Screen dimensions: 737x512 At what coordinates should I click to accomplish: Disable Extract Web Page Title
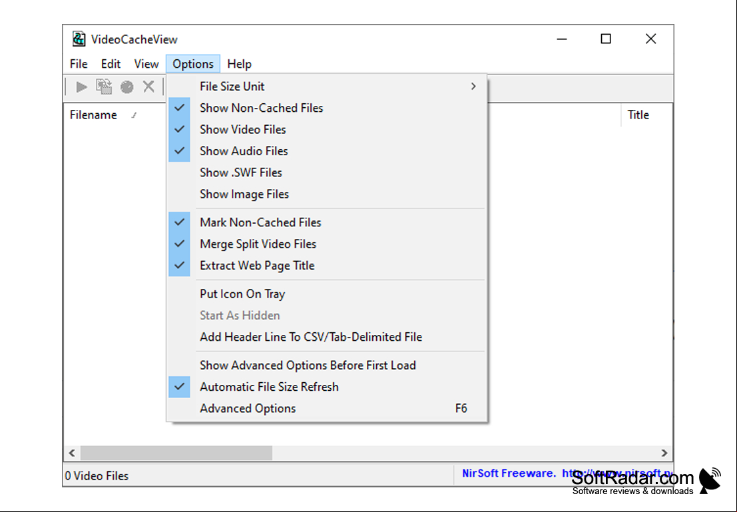(x=327, y=266)
